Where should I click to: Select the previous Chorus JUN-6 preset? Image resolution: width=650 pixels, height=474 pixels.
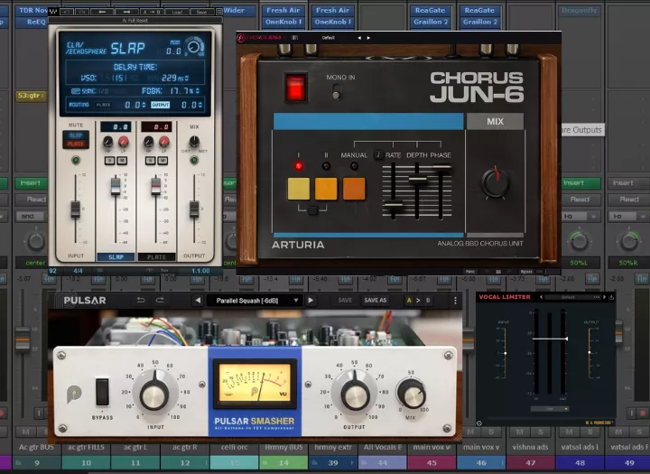tap(359, 38)
